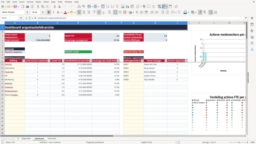Open the Function Wizard fx icon
This screenshot has height=144, width=256.
tap(26, 18)
